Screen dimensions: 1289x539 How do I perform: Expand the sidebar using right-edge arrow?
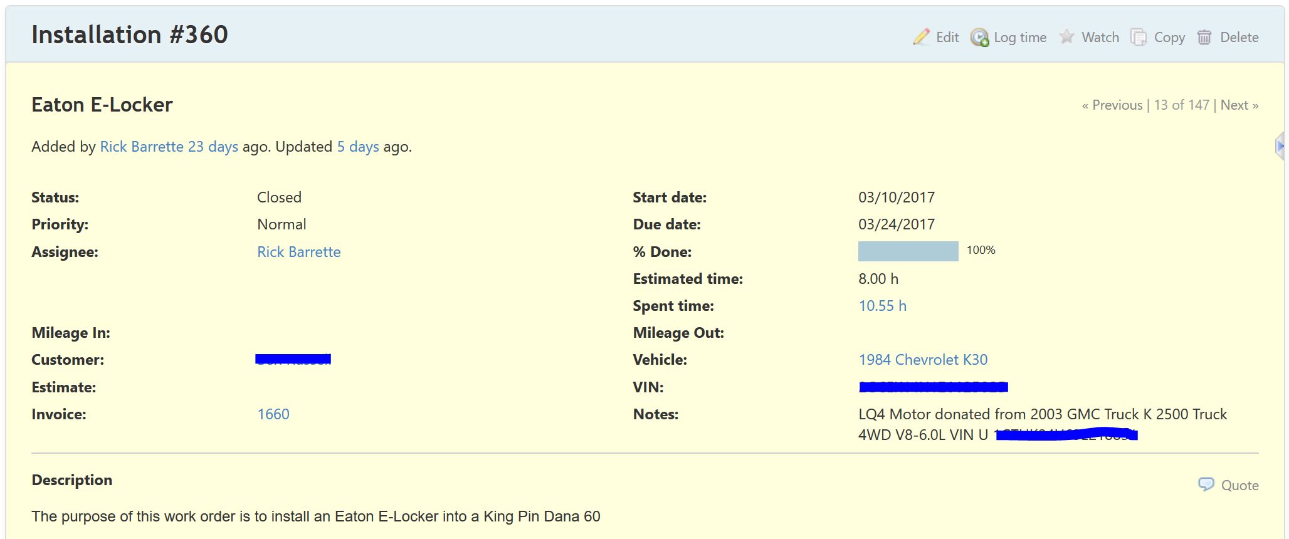[x=1280, y=146]
